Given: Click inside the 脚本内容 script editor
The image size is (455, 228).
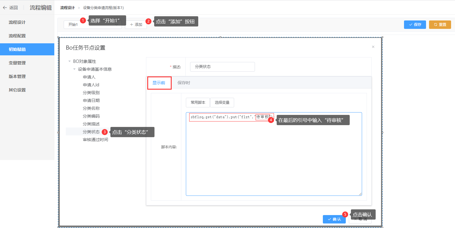Looking at the screenshot, I should click(274, 154).
